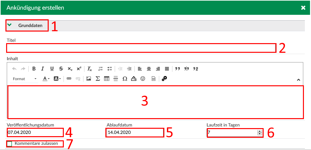Open the Format dropdown
The height and width of the screenshot is (150, 311).
click(25, 79)
